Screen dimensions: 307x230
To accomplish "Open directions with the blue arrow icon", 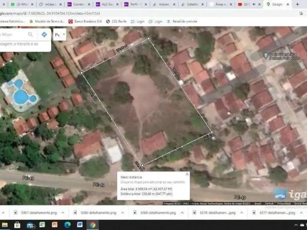I will tap(44, 34).
